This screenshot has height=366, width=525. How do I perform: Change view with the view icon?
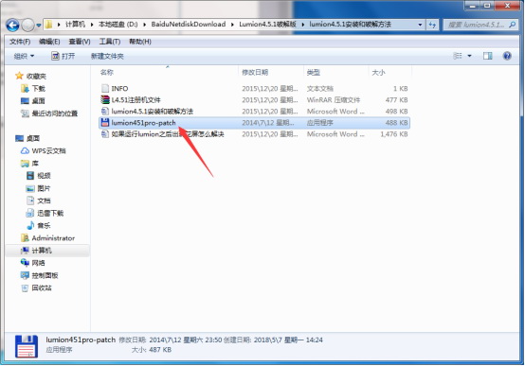tap(458, 56)
